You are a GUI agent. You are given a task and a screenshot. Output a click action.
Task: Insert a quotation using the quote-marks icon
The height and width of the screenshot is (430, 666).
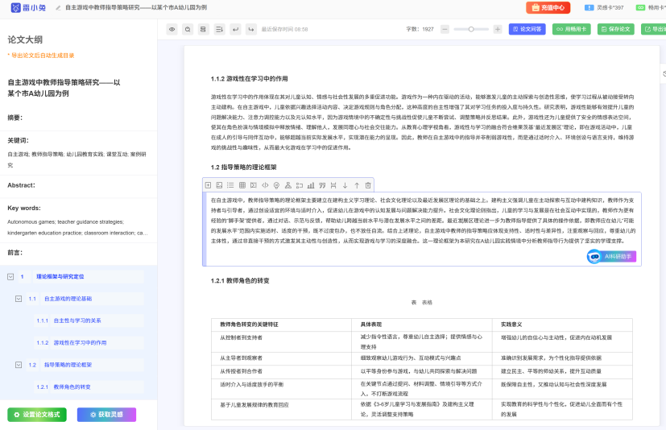pyautogui.click(x=322, y=185)
